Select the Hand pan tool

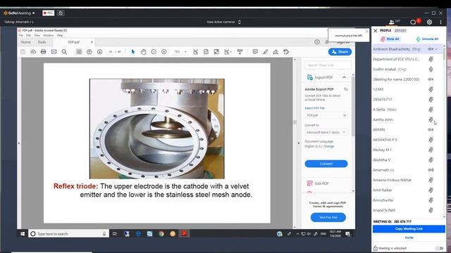point(143,52)
